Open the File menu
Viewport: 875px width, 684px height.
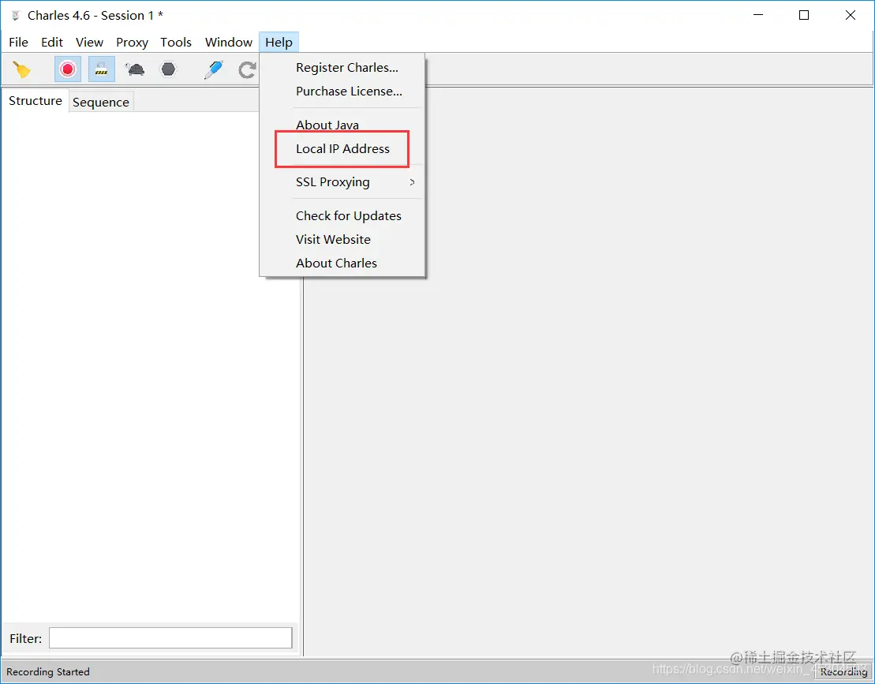pyautogui.click(x=18, y=43)
